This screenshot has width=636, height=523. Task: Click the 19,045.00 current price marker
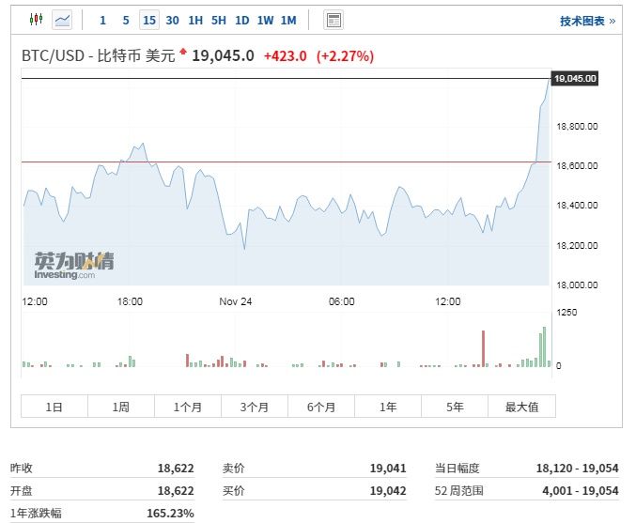click(x=575, y=78)
